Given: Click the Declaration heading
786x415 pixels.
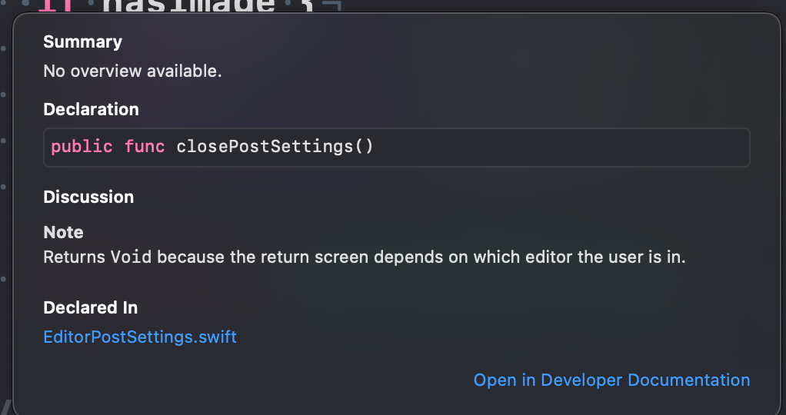Looking at the screenshot, I should (91, 109).
